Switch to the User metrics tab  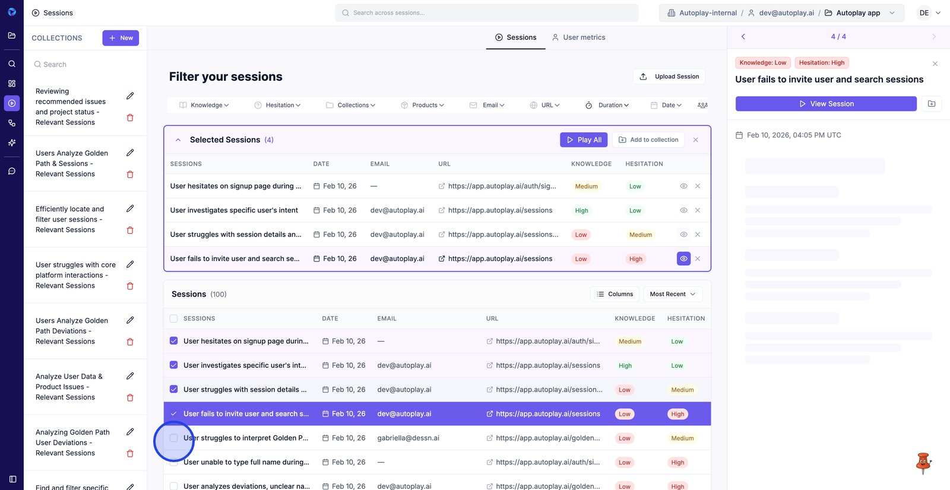tap(578, 37)
